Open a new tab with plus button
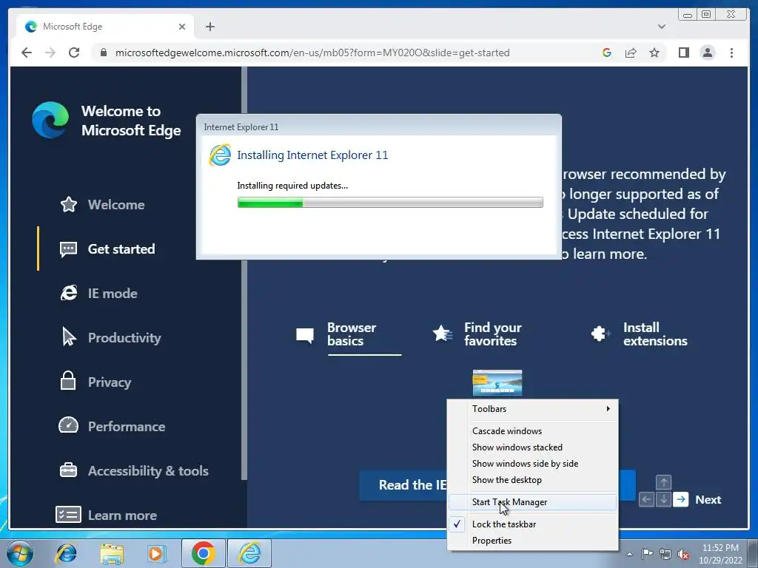This screenshot has width=758, height=568. [209, 27]
